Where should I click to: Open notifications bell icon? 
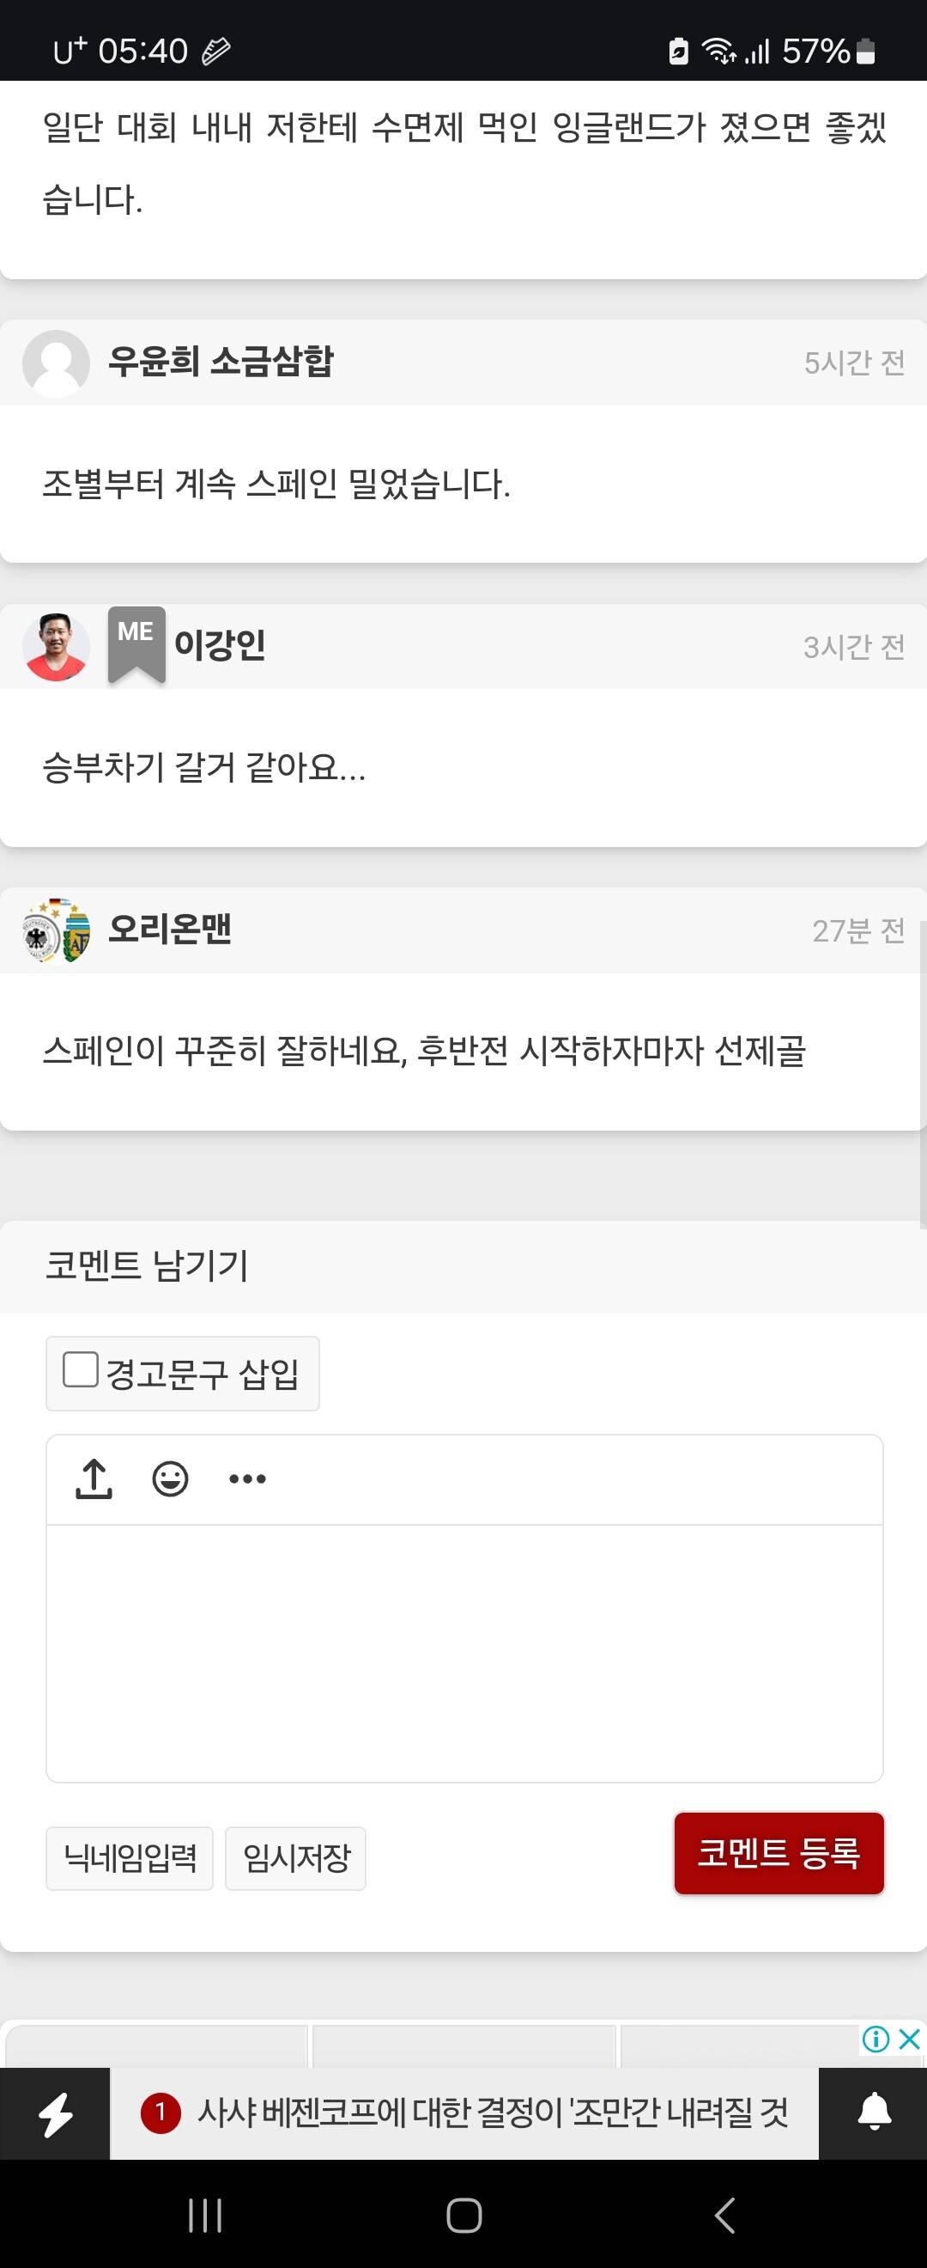[873, 2113]
